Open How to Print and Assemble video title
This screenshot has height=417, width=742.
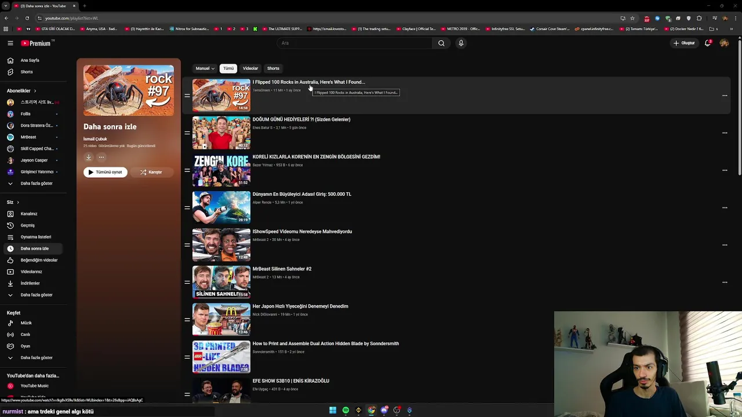click(326, 343)
